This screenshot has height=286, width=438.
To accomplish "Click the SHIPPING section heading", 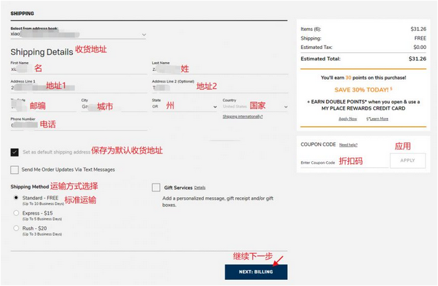I will pyautogui.click(x=22, y=13).
